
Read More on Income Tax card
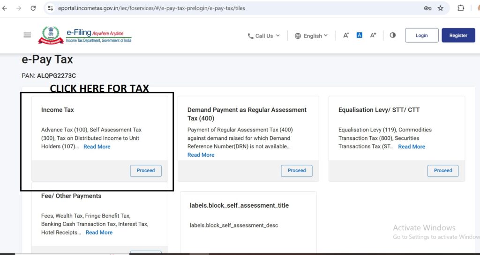(97, 146)
